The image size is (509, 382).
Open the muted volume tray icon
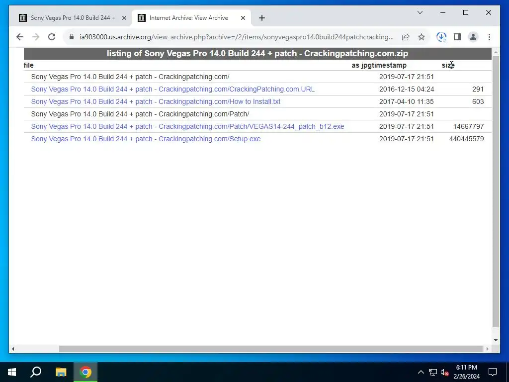445,372
